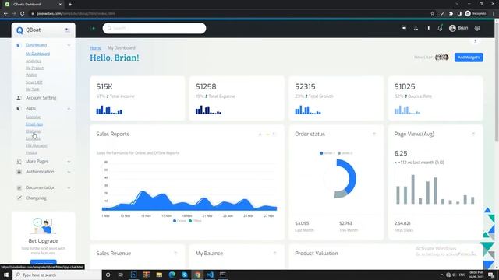Open browser extensions puzzle icon
Image resolution: width=499 pixels, height=280 pixels.
pyautogui.click(x=451, y=13)
